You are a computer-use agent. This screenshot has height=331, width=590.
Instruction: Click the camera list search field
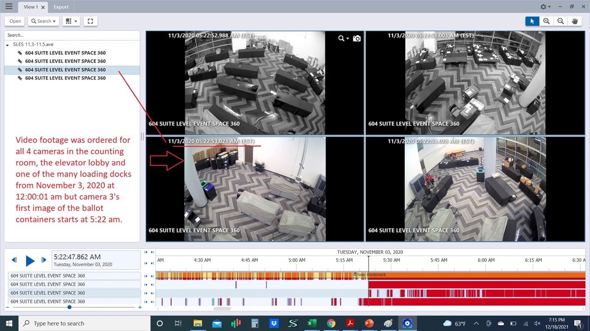71,35
